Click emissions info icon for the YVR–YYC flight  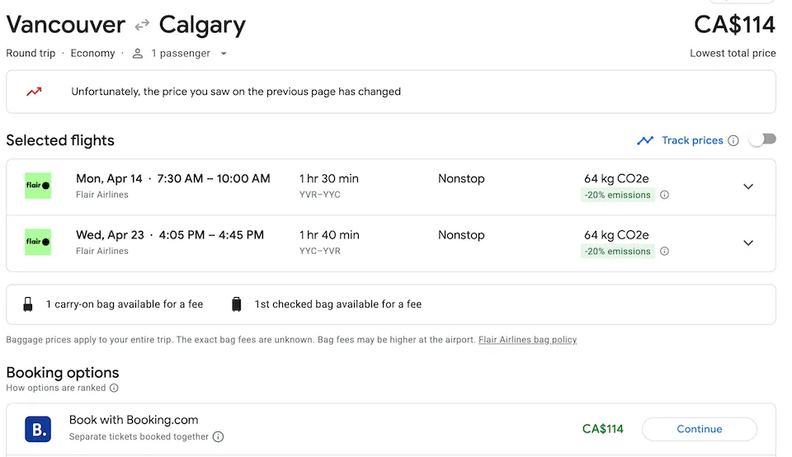[x=664, y=196]
